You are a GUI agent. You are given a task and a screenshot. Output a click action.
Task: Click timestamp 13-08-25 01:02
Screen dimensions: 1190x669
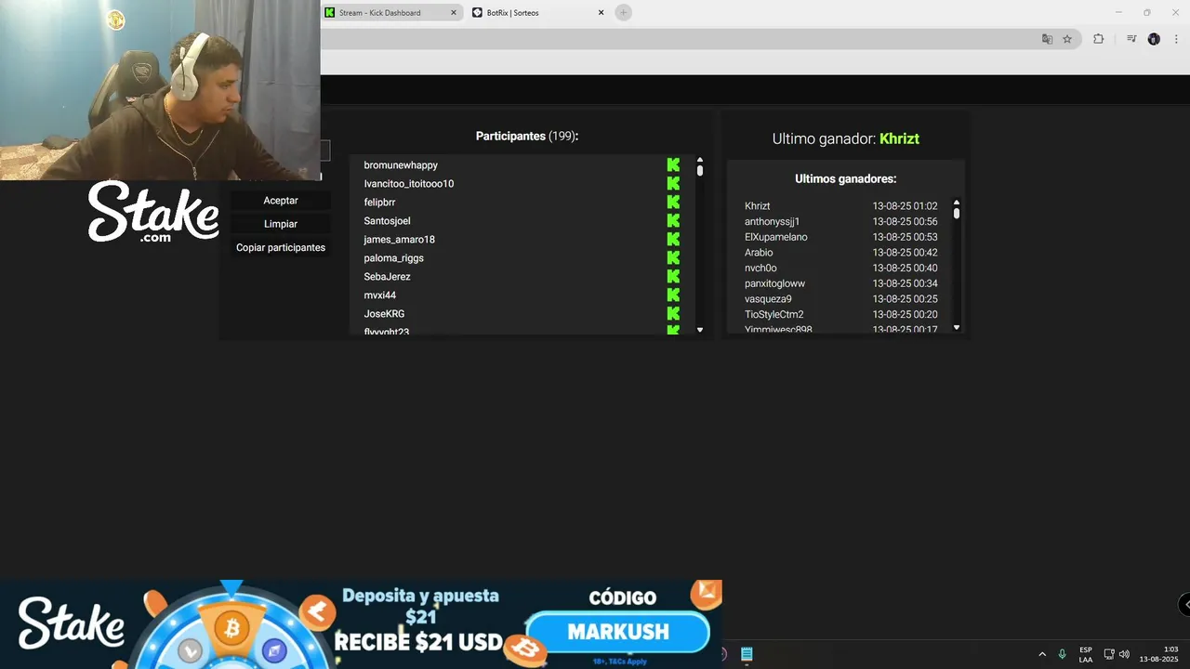click(905, 206)
